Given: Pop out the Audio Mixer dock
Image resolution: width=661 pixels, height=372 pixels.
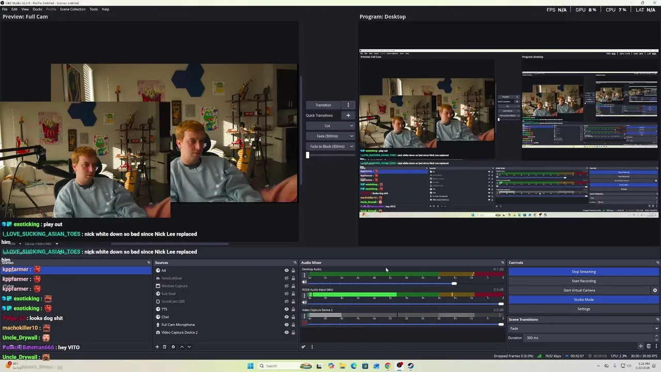Looking at the screenshot, I should click(502, 262).
